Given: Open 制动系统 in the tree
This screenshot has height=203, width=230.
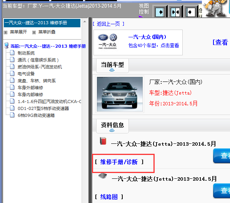Looking at the screenshot, I should pos(26,53).
